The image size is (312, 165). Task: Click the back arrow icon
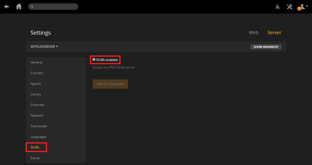point(7,7)
